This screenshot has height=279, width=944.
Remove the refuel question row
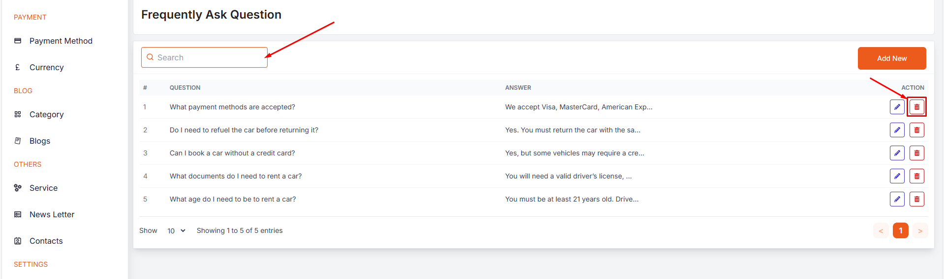coord(916,130)
